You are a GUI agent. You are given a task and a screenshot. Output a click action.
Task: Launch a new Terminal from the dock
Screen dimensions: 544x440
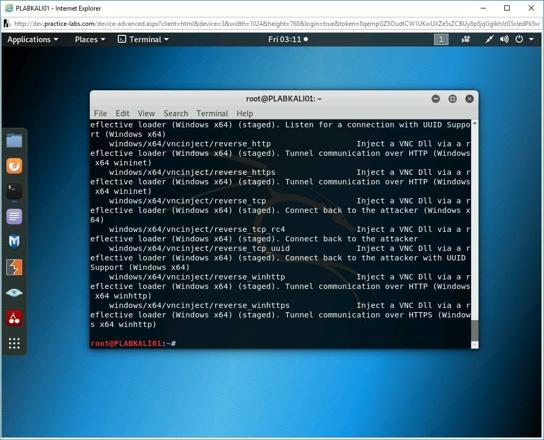tap(14, 191)
